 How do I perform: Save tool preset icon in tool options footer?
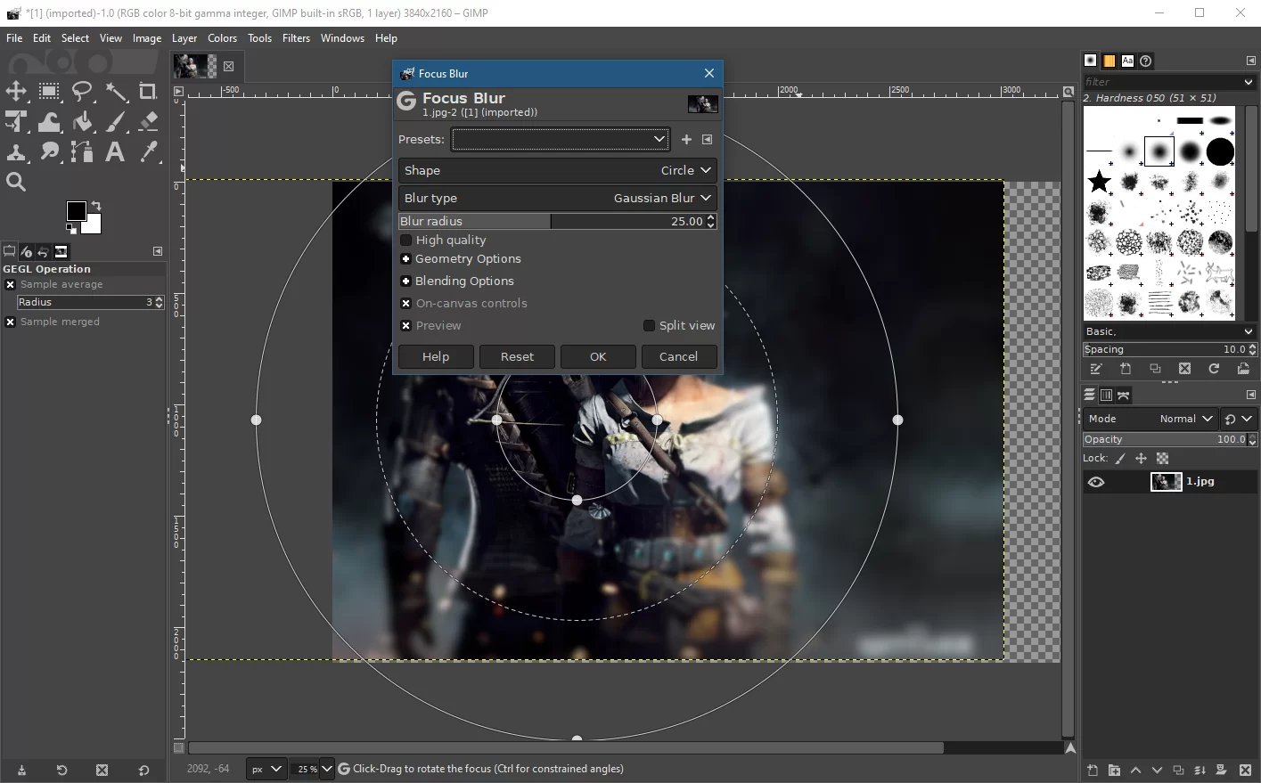(x=21, y=771)
